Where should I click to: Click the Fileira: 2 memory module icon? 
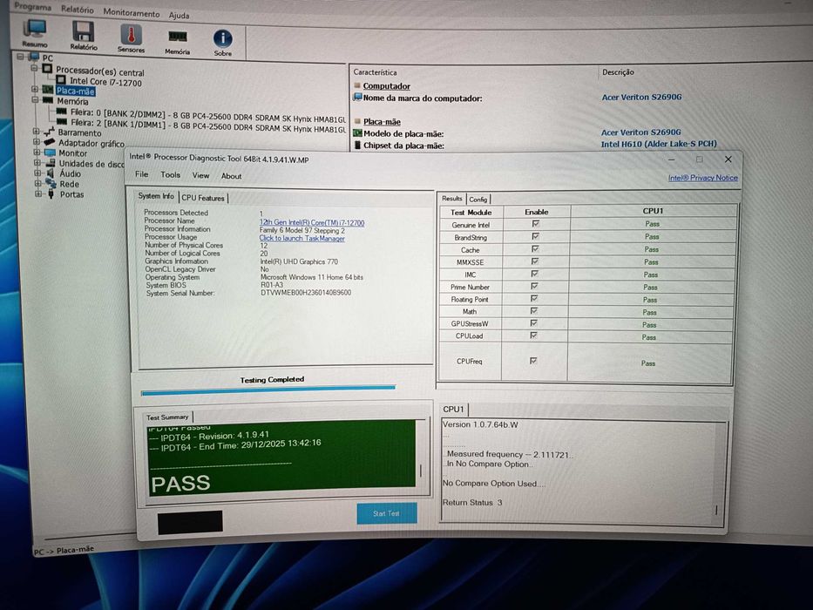[62, 121]
